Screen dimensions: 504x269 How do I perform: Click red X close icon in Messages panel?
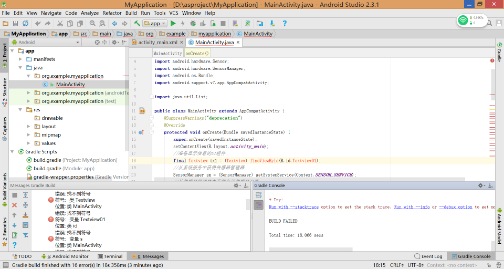pos(15,205)
